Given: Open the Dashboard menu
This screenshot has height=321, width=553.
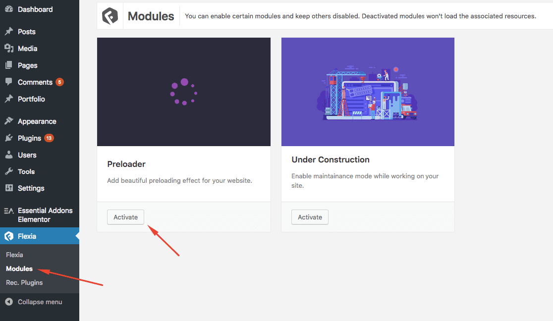Looking at the screenshot, I should 35,9.
